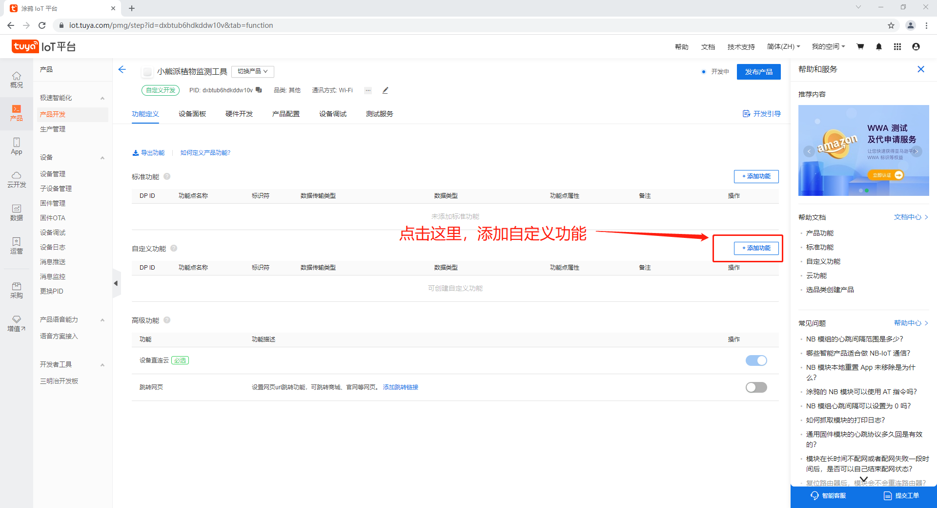The image size is (937, 508).
Task: Open the 切换产品 dropdown
Action: pos(252,71)
